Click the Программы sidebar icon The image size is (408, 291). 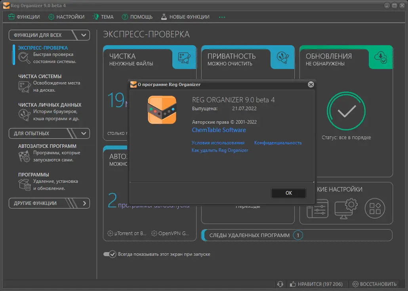tap(25, 184)
